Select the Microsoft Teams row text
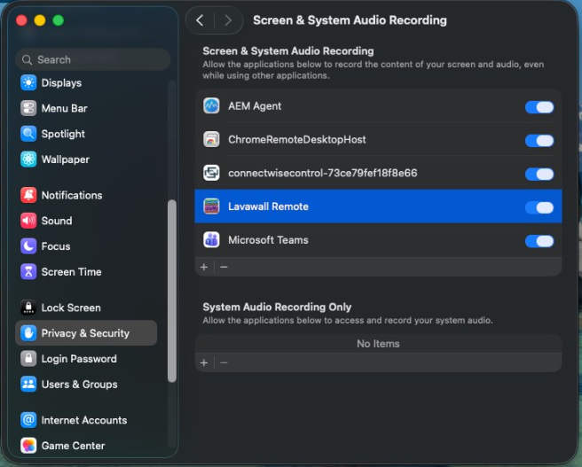The image size is (582, 467). tap(268, 240)
